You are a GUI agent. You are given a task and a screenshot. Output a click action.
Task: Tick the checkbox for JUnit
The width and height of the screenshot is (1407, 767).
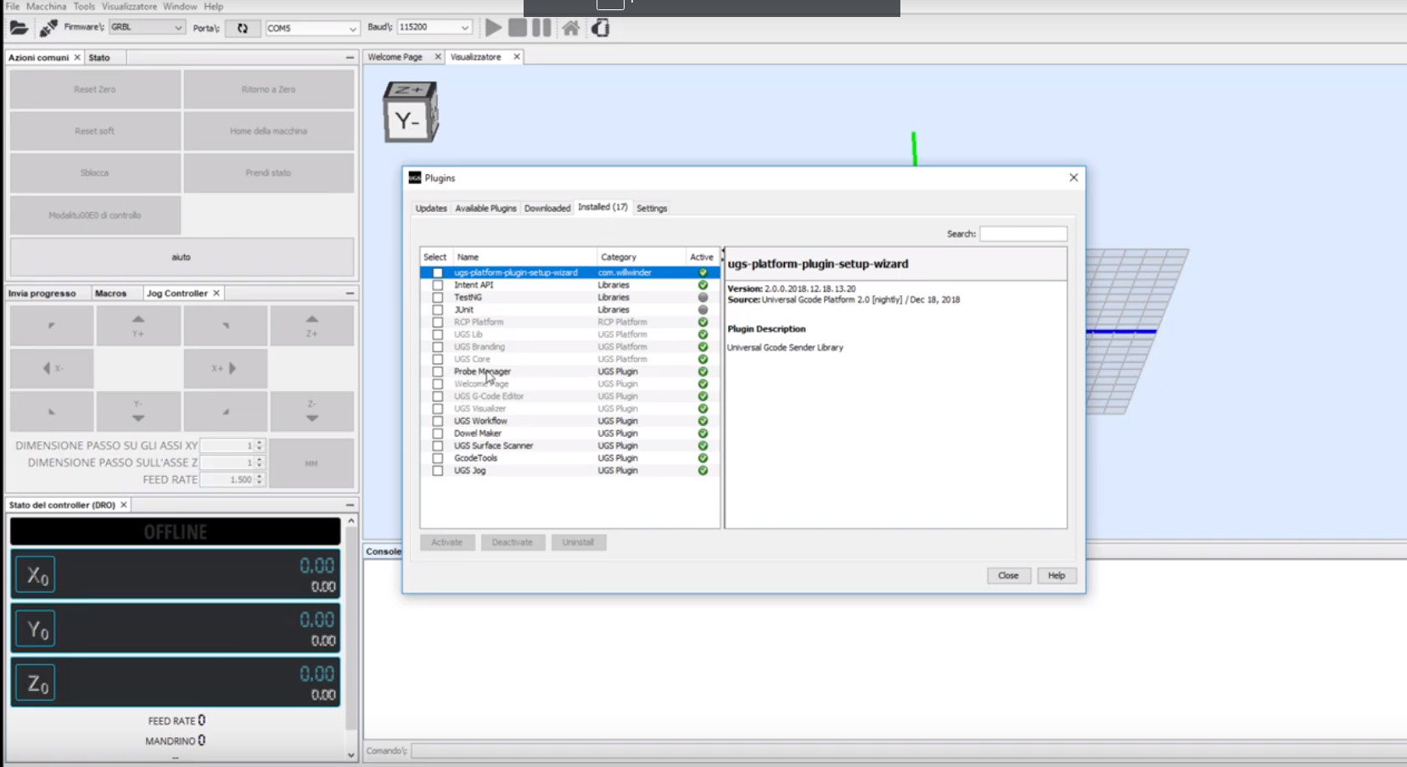(x=438, y=310)
